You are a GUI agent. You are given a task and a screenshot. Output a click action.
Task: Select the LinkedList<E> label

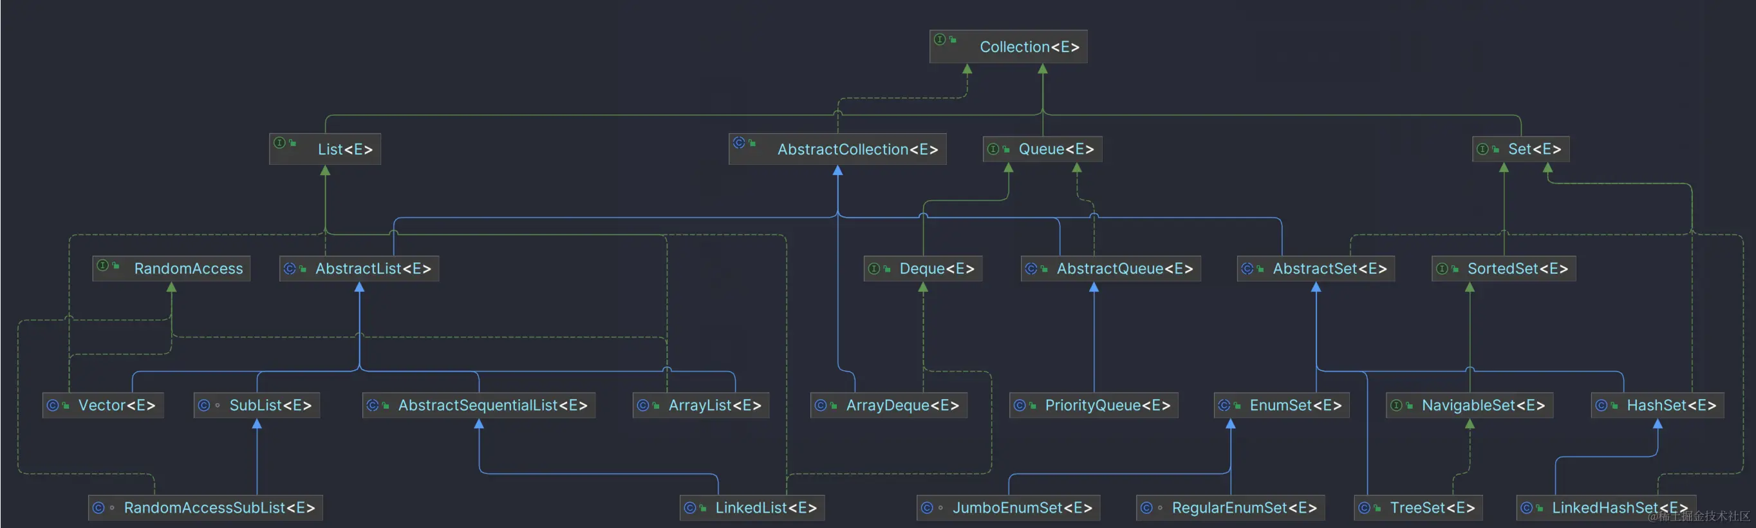[x=765, y=507]
